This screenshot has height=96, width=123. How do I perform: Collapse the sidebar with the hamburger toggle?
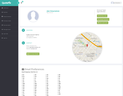tap(18, 3)
